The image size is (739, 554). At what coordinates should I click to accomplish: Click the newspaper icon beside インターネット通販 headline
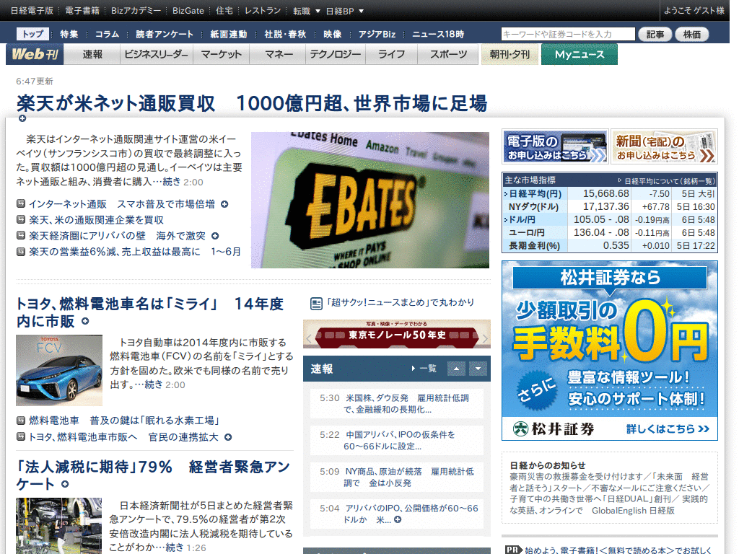point(22,204)
